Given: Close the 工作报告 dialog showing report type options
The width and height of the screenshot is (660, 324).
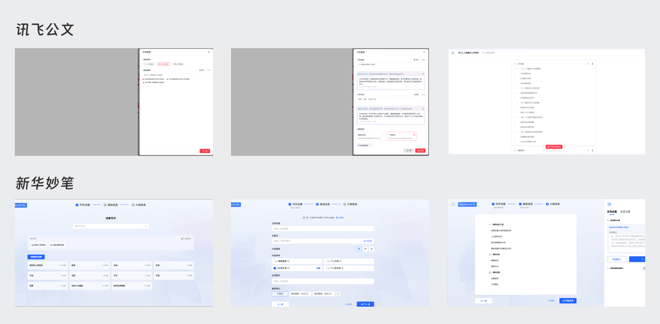Looking at the screenshot, I should coord(209,52).
